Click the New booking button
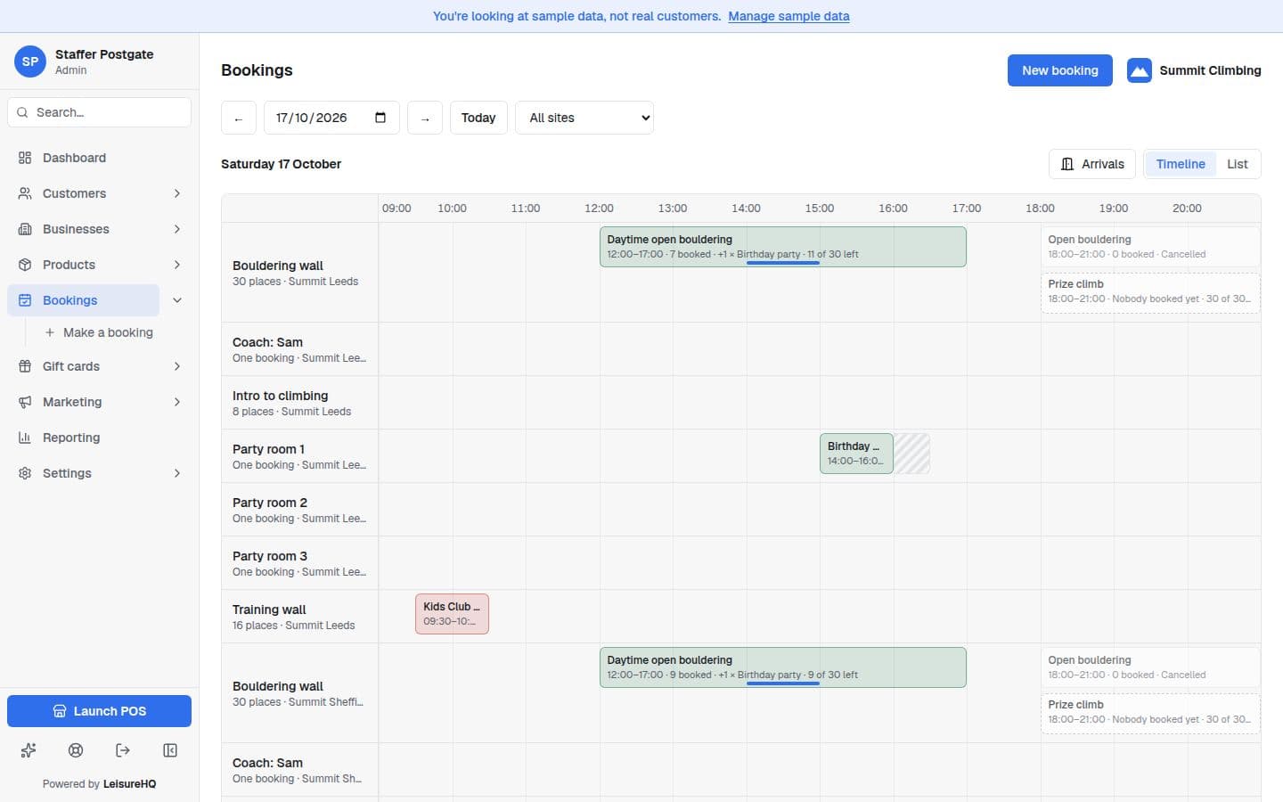 coord(1060,70)
